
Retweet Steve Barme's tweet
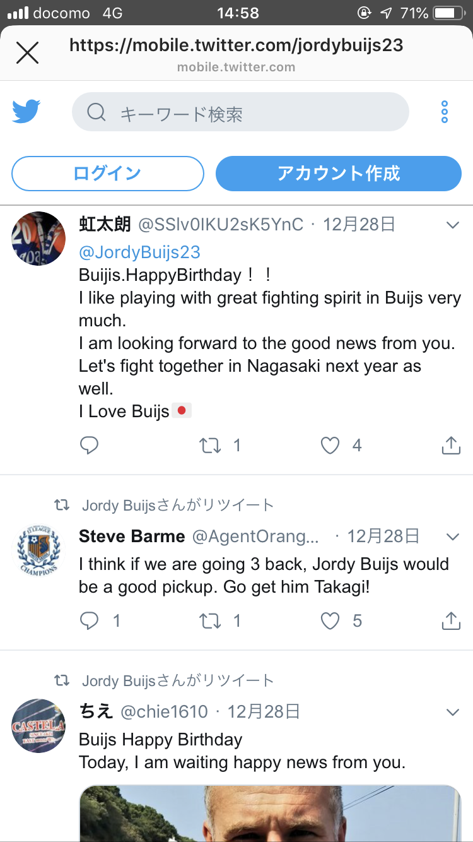pos(210,621)
